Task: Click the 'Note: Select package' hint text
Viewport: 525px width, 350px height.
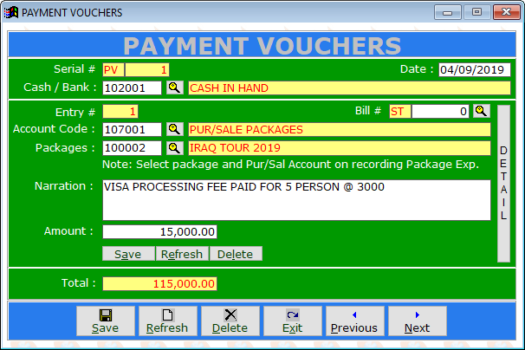Action: pos(290,164)
